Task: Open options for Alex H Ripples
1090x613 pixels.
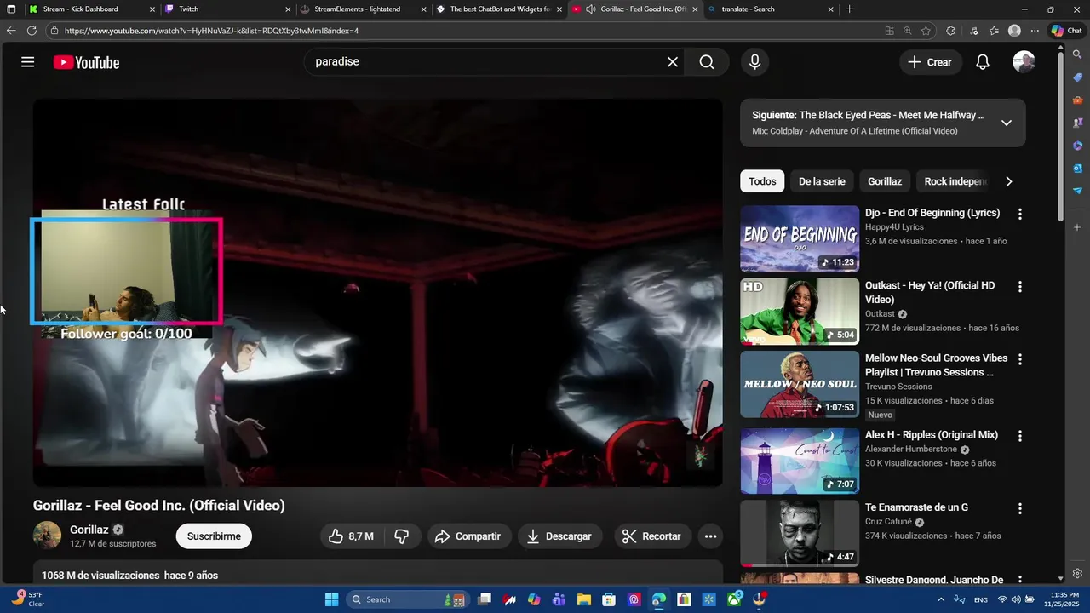Action: pyautogui.click(x=1020, y=436)
